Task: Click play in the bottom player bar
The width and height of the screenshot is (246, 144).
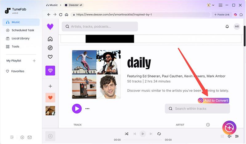Action: point(143,134)
